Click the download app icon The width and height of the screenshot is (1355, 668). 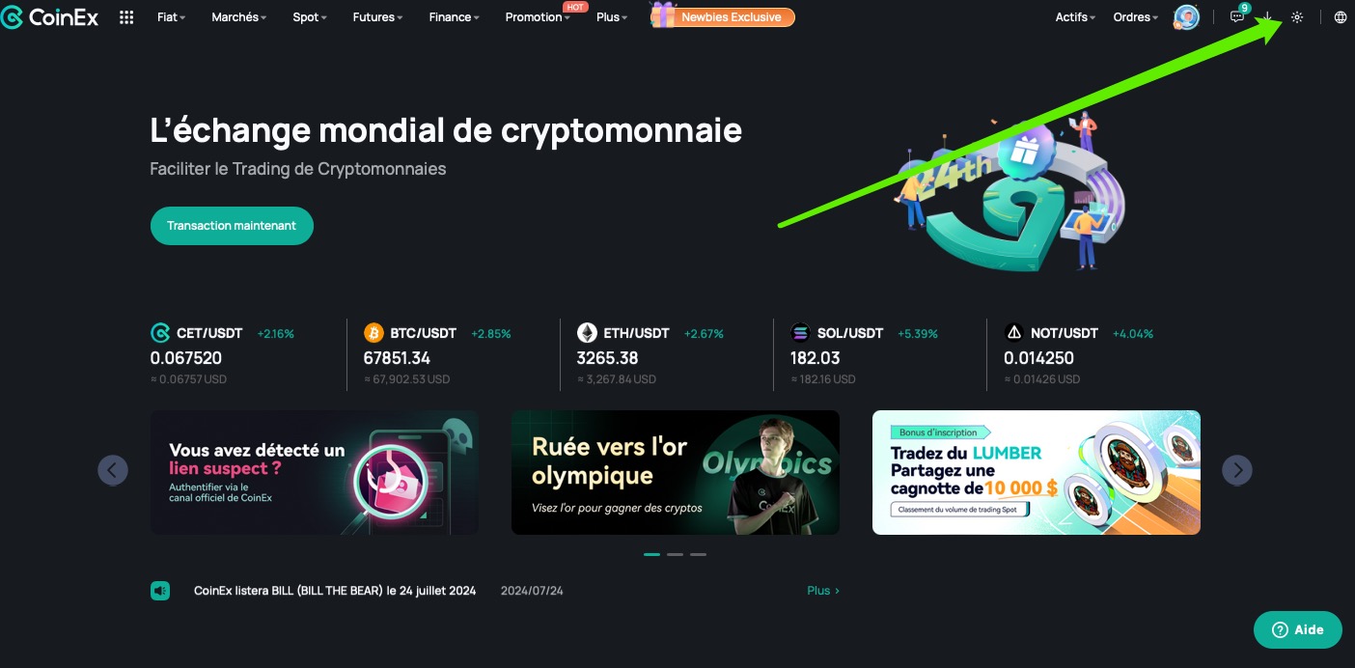tap(1268, 17)
